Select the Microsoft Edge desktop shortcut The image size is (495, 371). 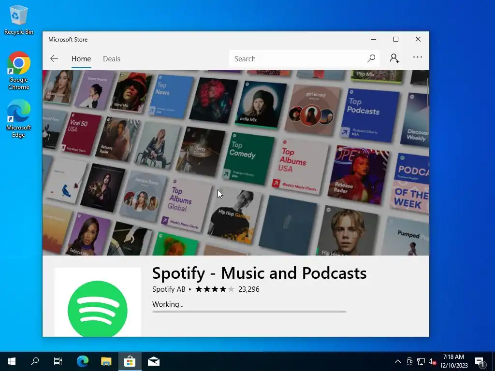click(19, 119)
